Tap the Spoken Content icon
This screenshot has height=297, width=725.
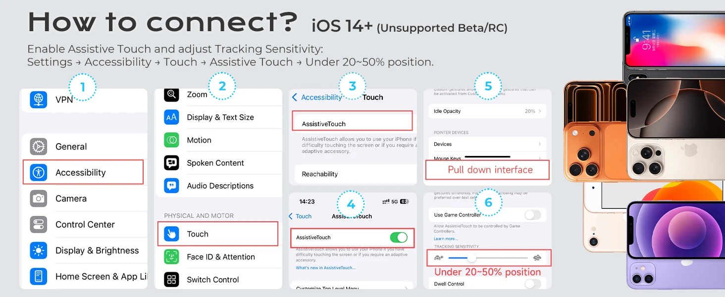point(171,163)
